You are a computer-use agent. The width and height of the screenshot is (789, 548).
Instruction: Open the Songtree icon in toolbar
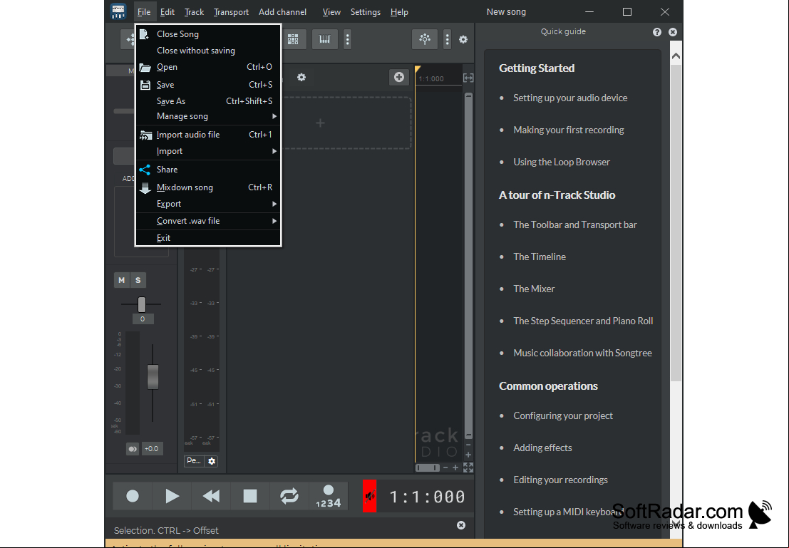click(425, 39)
